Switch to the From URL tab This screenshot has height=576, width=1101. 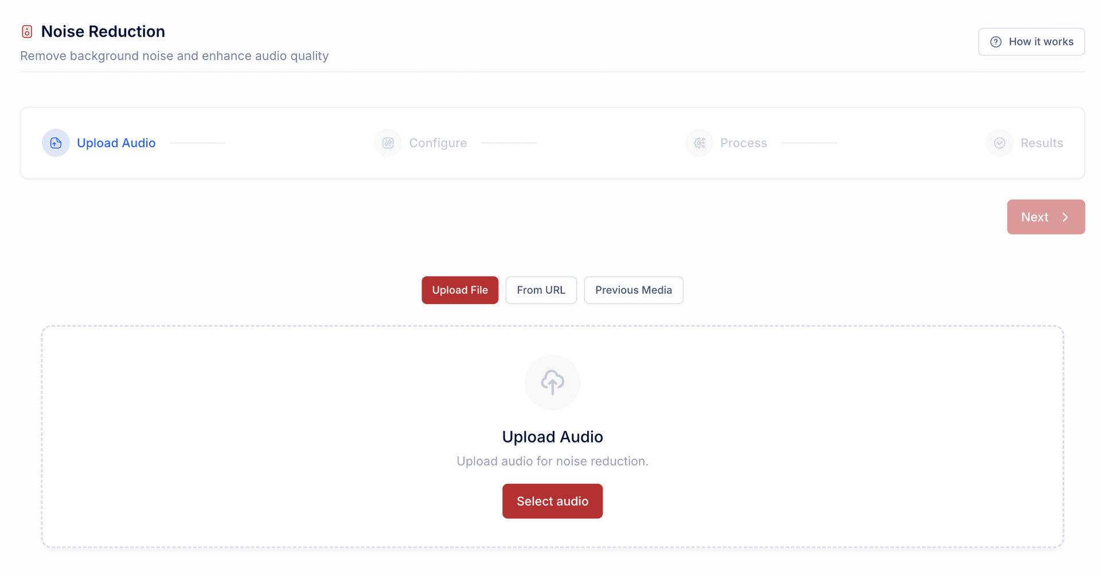(x=541, y=290)
